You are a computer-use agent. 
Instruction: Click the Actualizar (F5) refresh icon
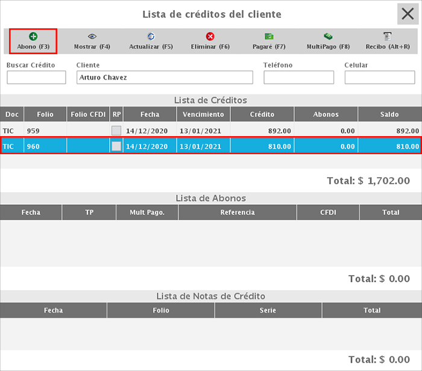(151, 36)
